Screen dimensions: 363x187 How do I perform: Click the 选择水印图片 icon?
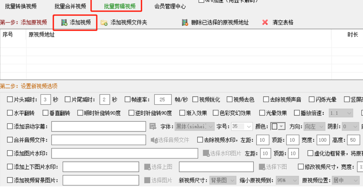206,153
